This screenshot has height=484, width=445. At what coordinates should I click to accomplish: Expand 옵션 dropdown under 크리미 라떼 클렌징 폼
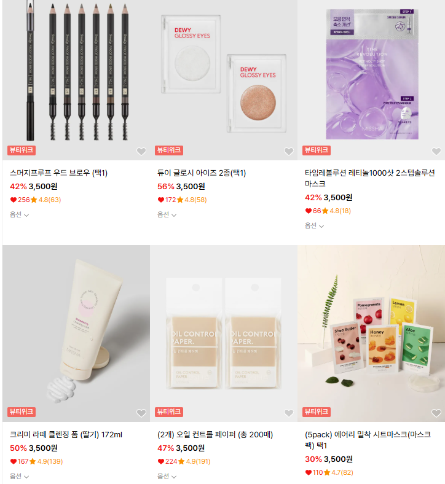pyautogui.click(x=19, y=476)
